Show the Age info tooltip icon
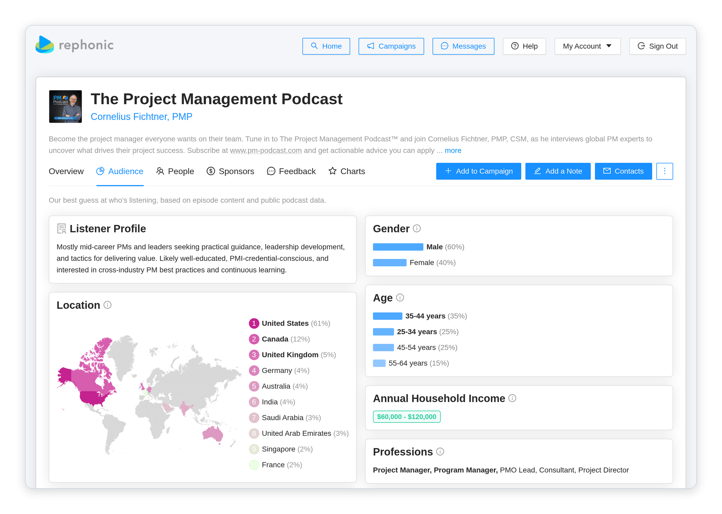The width and height of the screenshot is (722, 514). [400, 298]
